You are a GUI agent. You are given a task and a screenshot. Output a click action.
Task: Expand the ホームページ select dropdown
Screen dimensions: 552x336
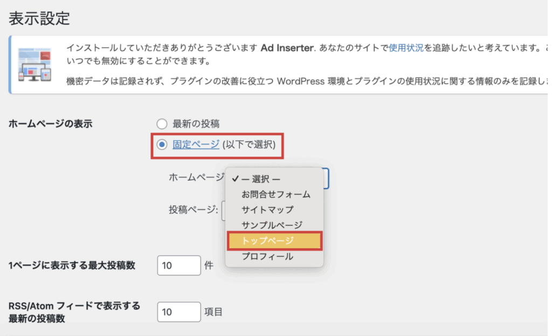(x=325, y=178)
